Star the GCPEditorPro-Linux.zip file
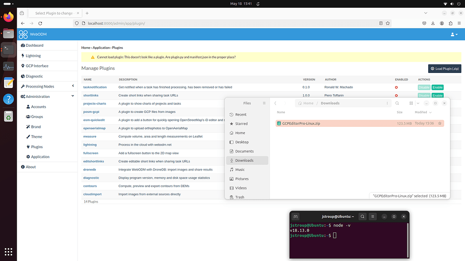 click(x=439, y=123)
